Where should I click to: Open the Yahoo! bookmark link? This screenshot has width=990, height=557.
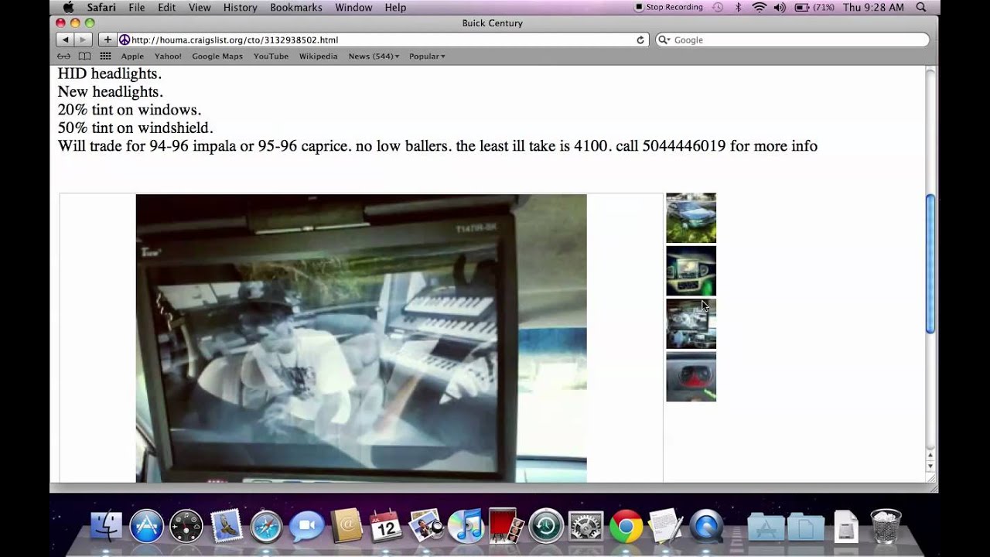tap(168, 56)
